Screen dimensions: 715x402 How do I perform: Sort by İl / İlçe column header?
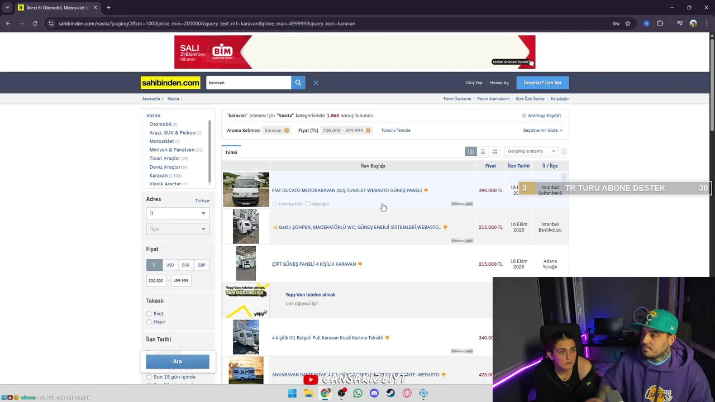[550, 166]
